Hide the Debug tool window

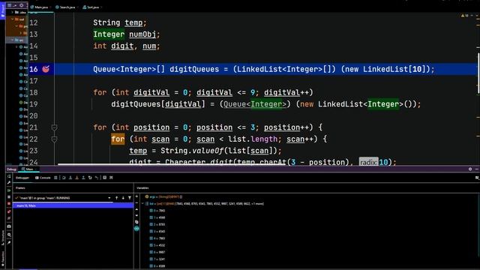pyautogui.click(x=477, y=169)
